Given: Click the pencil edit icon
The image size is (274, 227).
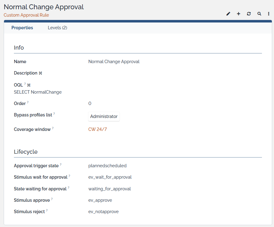Looking at the screenshot, I should (228, 14).
